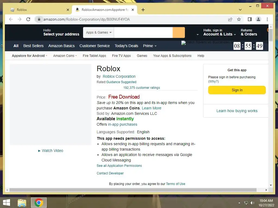Image resolution: width=278 pixels, height=208 pixels.
Task: Open Returns & Orders
Action: click(x=249, y=32)
